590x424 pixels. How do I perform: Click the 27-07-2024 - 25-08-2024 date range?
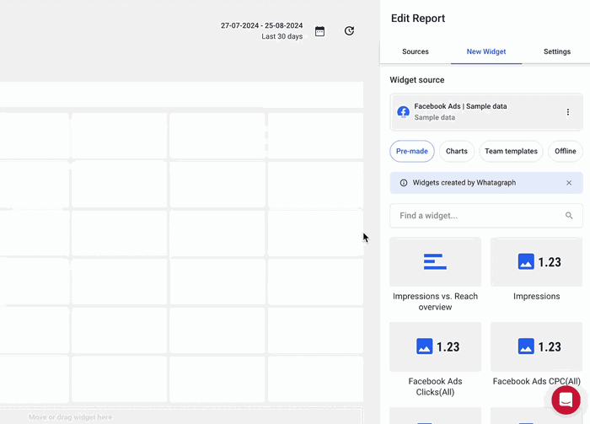tap(261, 25)
